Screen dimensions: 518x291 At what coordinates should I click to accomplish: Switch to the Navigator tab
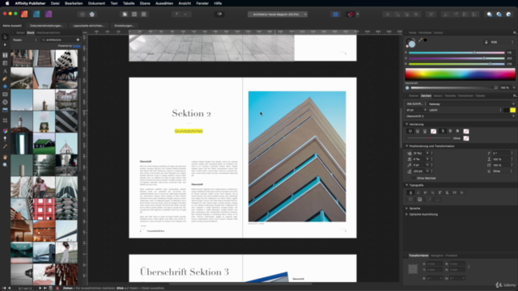point(437,255)
